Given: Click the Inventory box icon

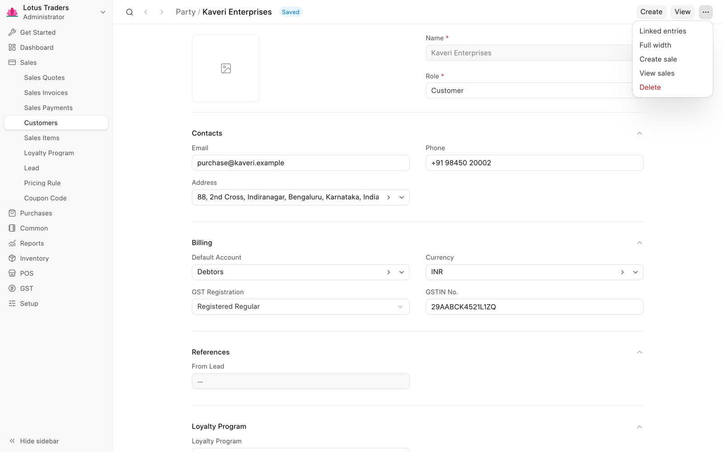Looking at the screenshot, I should click(x=12, y=258).
